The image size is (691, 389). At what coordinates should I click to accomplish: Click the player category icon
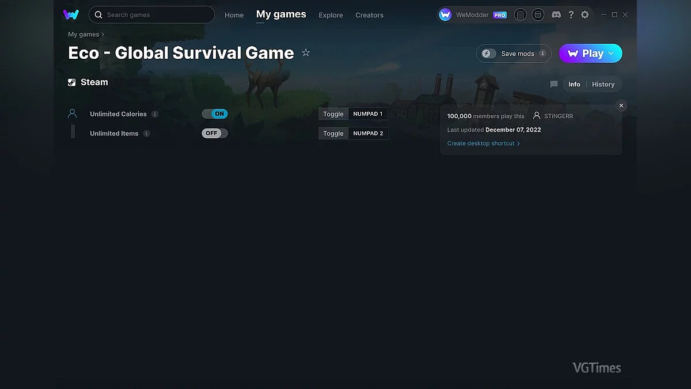click(72, 114)
